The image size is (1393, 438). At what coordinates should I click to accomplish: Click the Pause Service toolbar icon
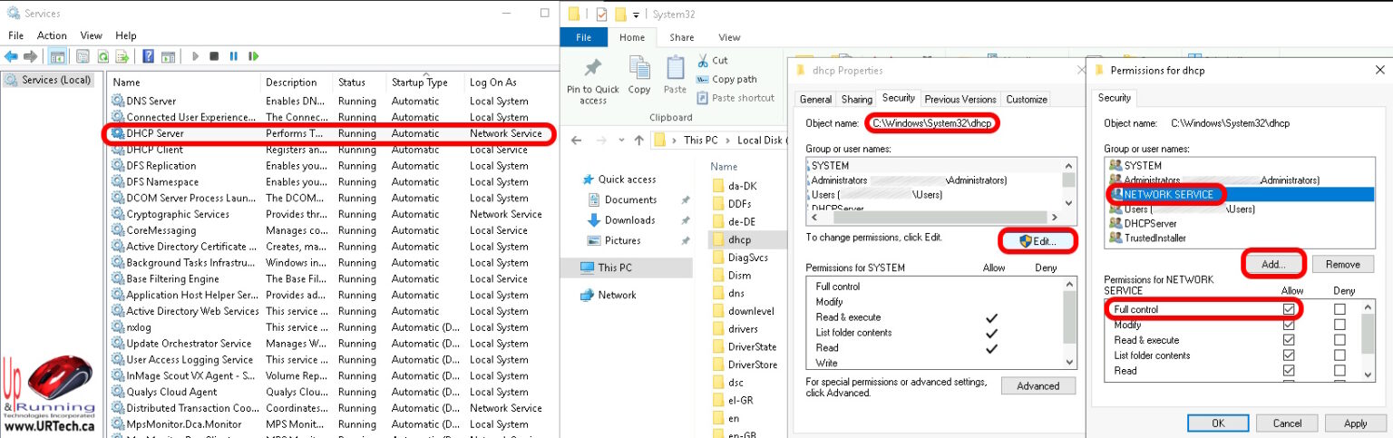tap(233, 56)
